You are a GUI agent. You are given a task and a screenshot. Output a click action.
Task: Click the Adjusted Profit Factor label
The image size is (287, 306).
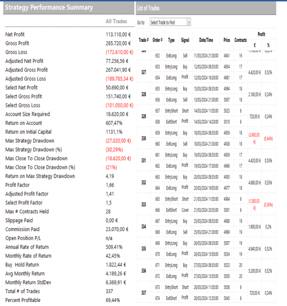point(27,194)
